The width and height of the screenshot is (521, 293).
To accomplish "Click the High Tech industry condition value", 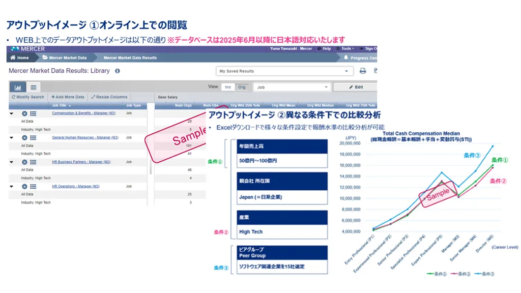I will point(282,231).
